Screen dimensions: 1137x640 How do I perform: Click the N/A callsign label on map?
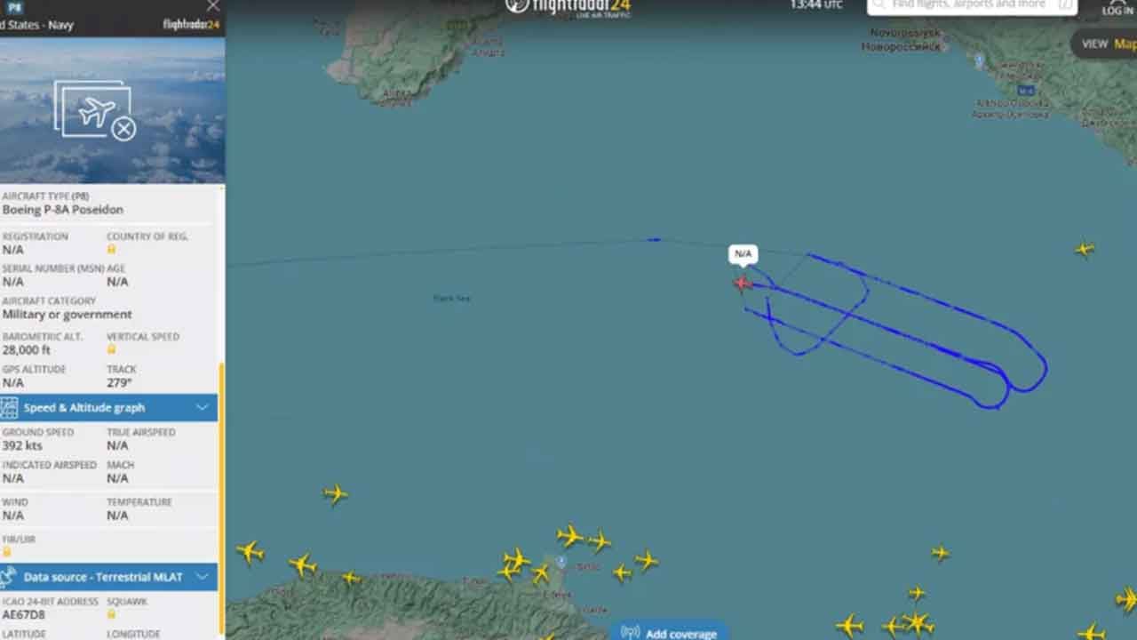point(743,254)
